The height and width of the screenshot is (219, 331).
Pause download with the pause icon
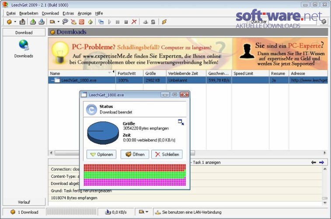pyautogui.click(x=118, y=22)
